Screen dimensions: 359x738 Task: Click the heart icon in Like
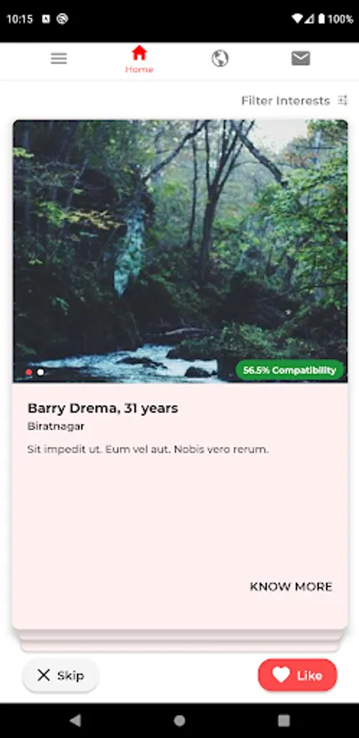(x=281, y=676)
